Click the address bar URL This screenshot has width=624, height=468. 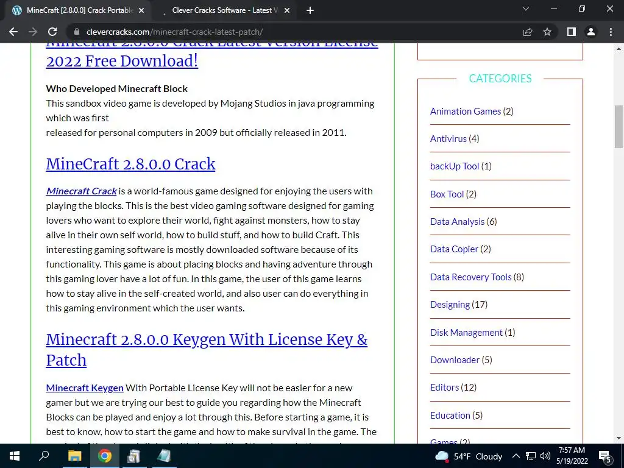pyautogui.click(x=174, y=32)
